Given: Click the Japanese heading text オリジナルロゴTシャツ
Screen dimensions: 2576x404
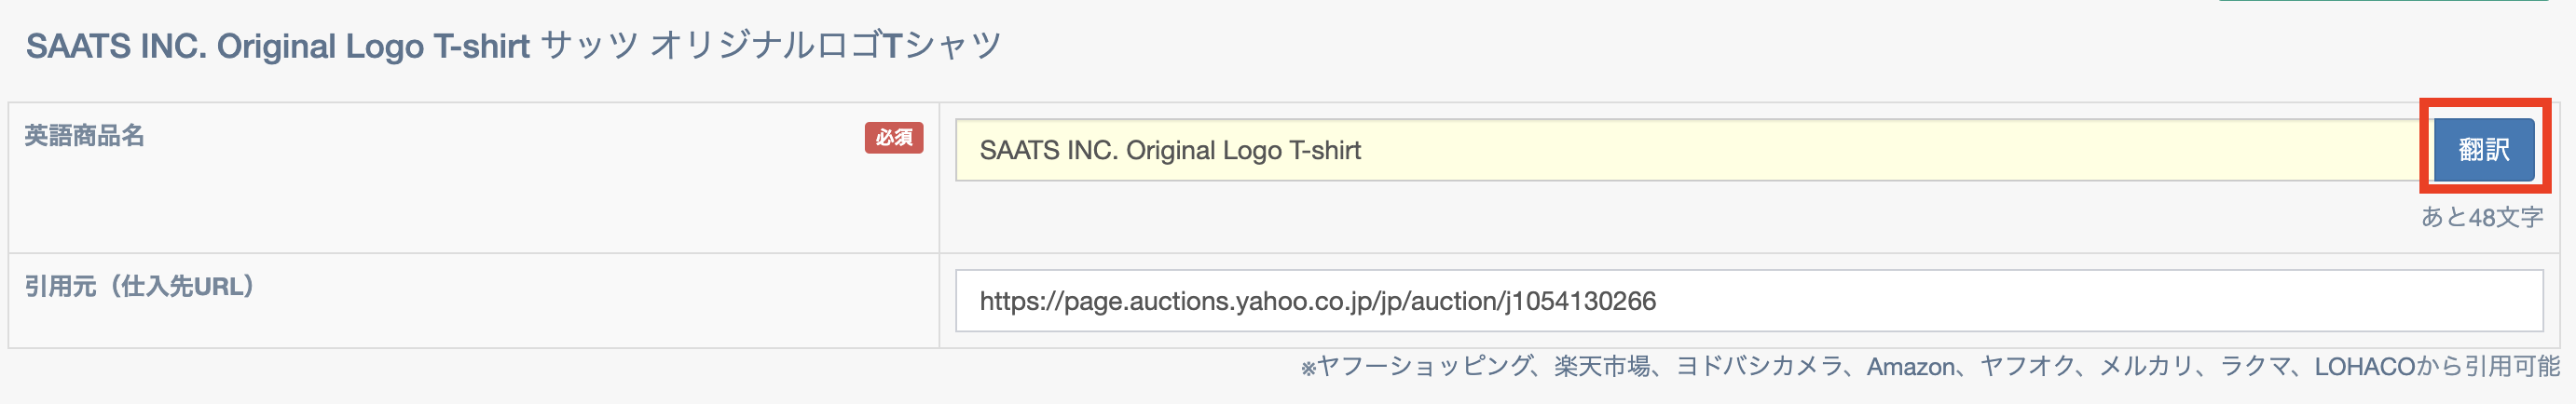Looking at the screenshot, I should (x=825, y=46).
